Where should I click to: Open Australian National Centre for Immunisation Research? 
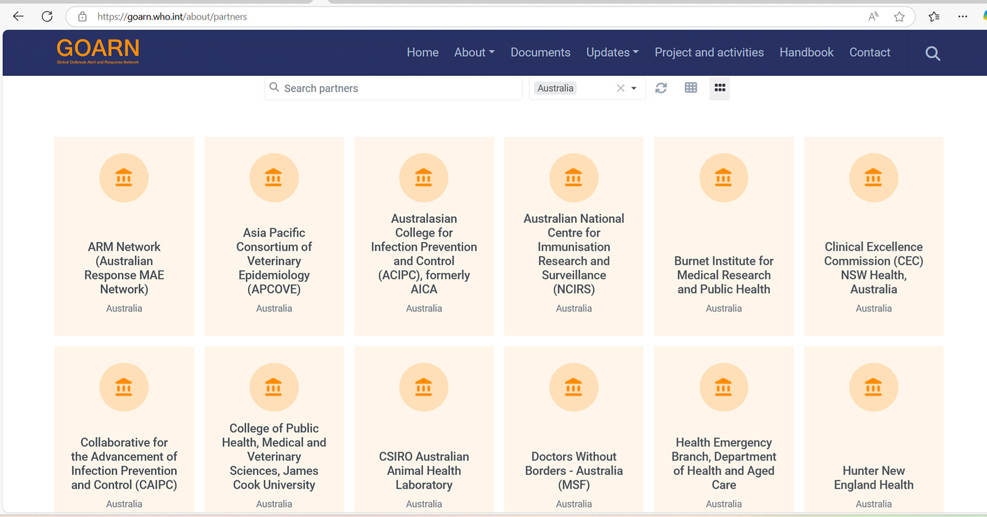pos(573,253)
